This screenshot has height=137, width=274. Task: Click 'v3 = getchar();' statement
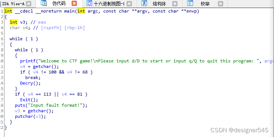tap(34, 111)
